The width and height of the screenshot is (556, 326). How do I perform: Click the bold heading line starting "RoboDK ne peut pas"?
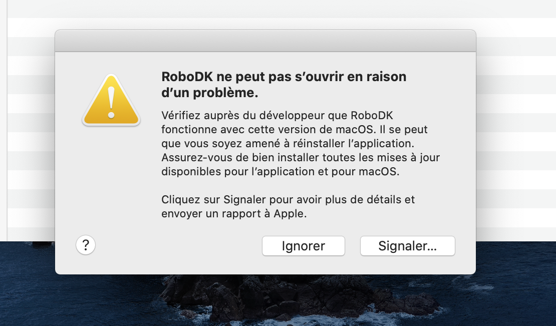coord(284,77)
